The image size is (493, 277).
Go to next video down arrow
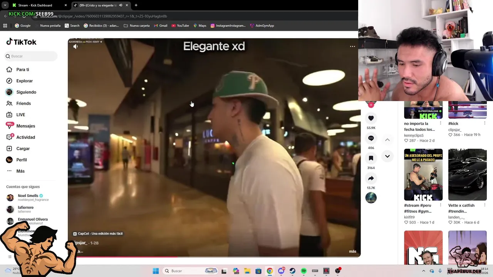(387, 156)
